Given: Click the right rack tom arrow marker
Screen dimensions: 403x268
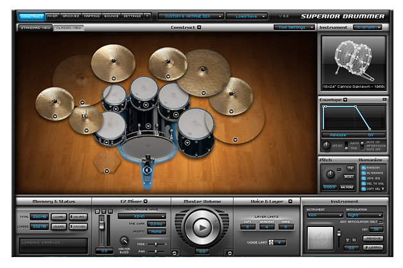Looking at the screenshot, I should click(176, 115).
